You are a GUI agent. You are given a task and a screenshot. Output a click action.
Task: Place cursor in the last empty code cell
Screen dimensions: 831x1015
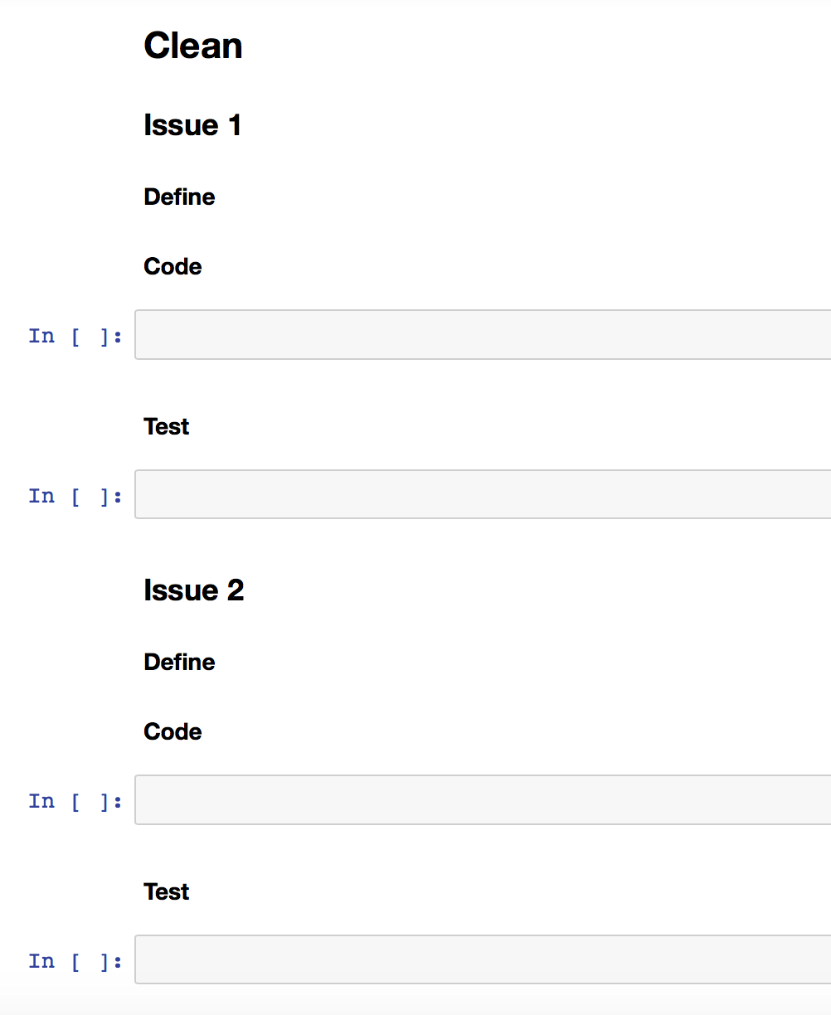pyautogui.click(x=483, y=960)
